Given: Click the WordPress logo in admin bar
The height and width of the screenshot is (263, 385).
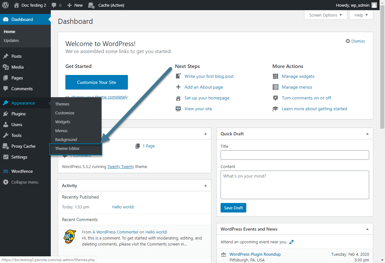Looking at the screenshot, I should [x=5, y=5].
